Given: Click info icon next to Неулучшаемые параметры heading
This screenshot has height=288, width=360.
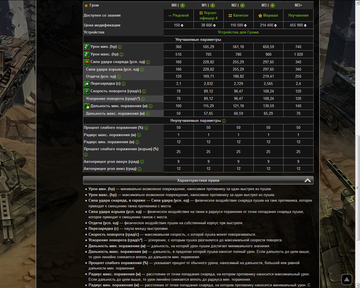Looking at the screenshot, I should click(x=224, y=121).
